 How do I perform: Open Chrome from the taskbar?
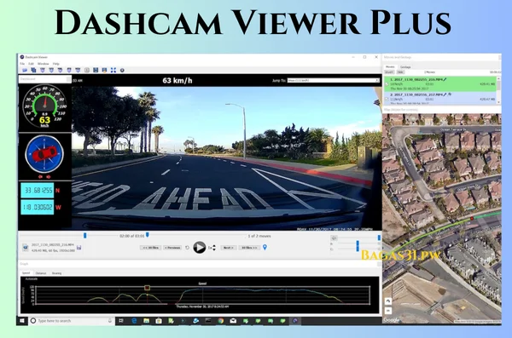coord(221,321)
